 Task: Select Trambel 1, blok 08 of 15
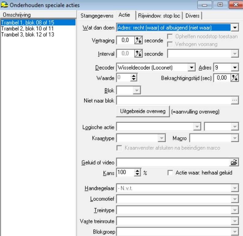pos(38,23)
